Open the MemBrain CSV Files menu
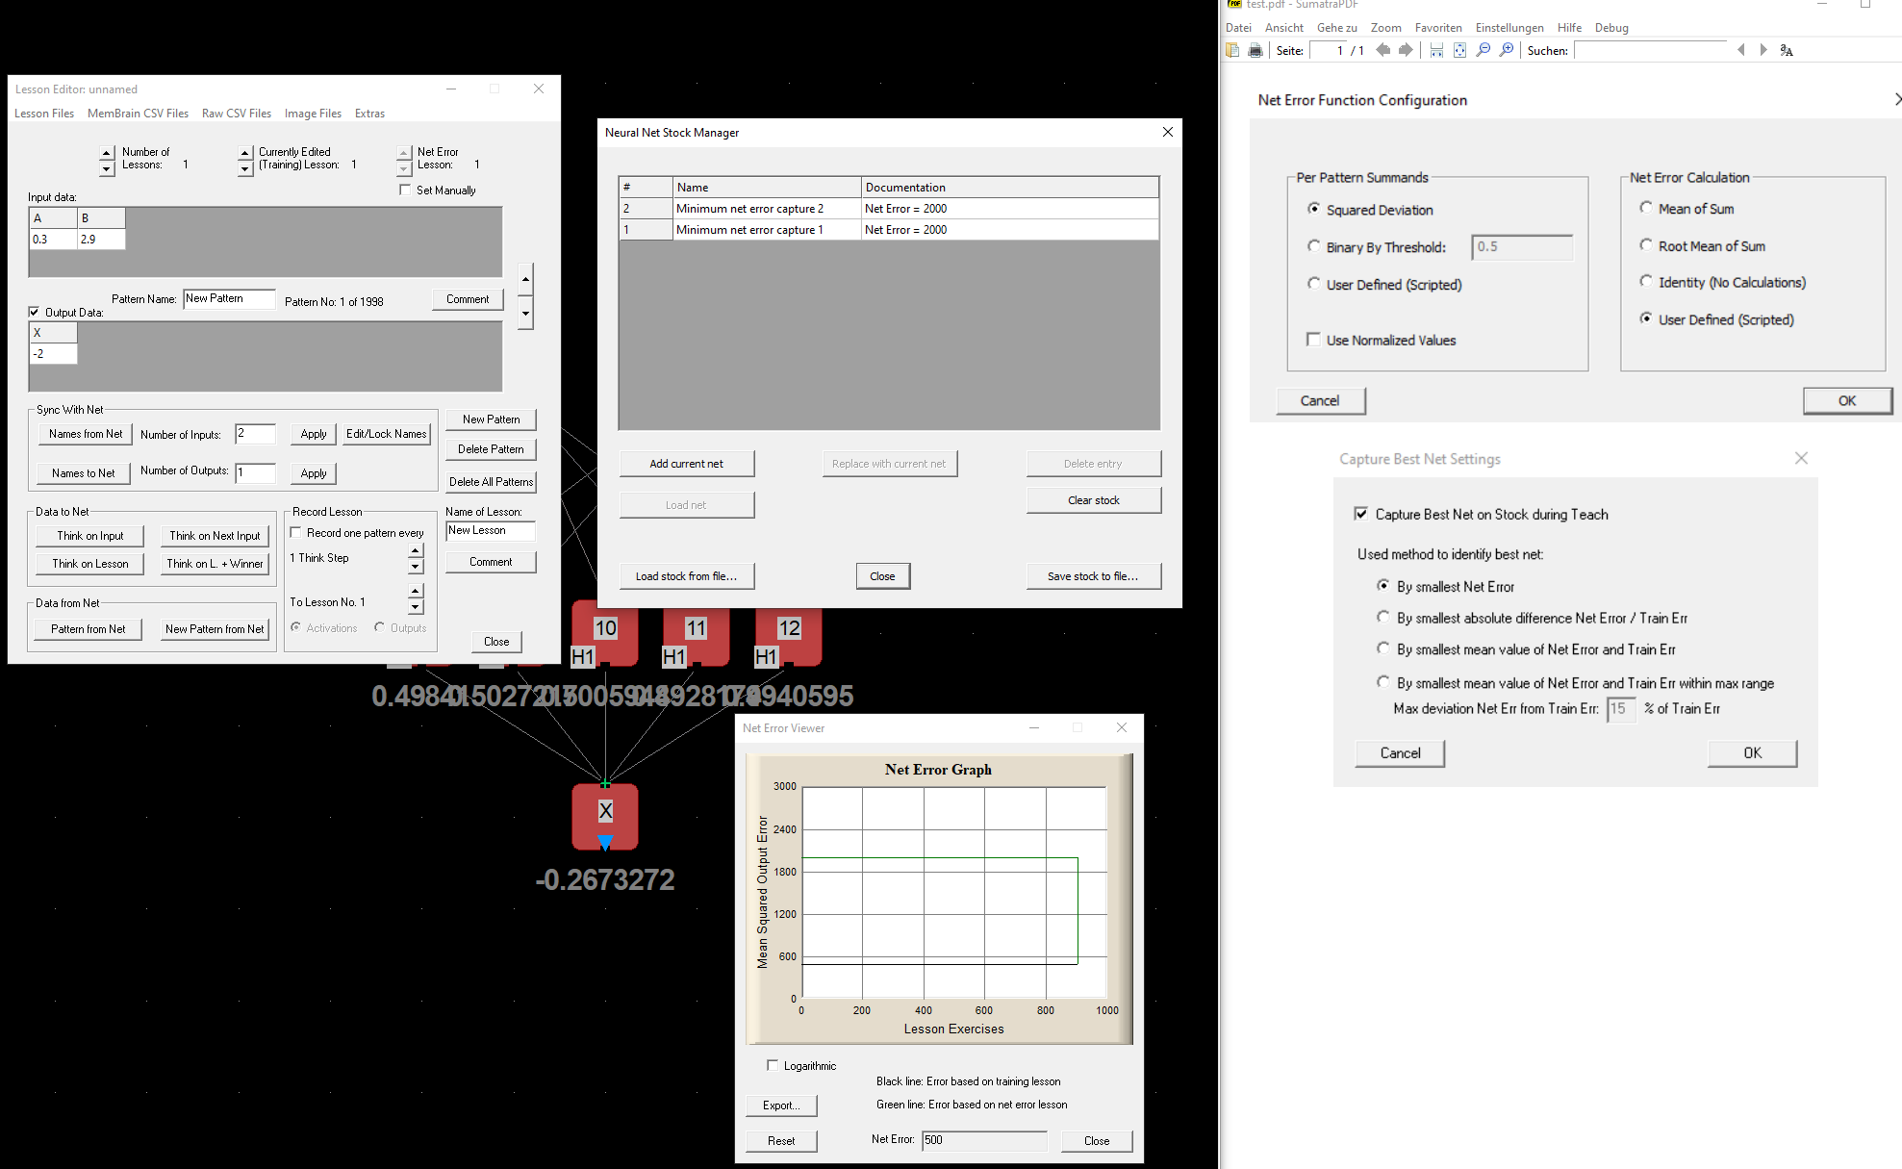Viewport: 1902px width, 1169px height. pyautogui.click(x=138, y=114)
